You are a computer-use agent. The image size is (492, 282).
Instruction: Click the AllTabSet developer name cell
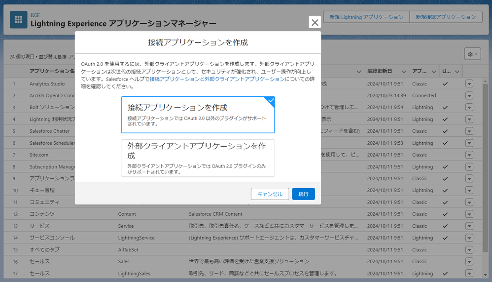(x=128, y=249)
